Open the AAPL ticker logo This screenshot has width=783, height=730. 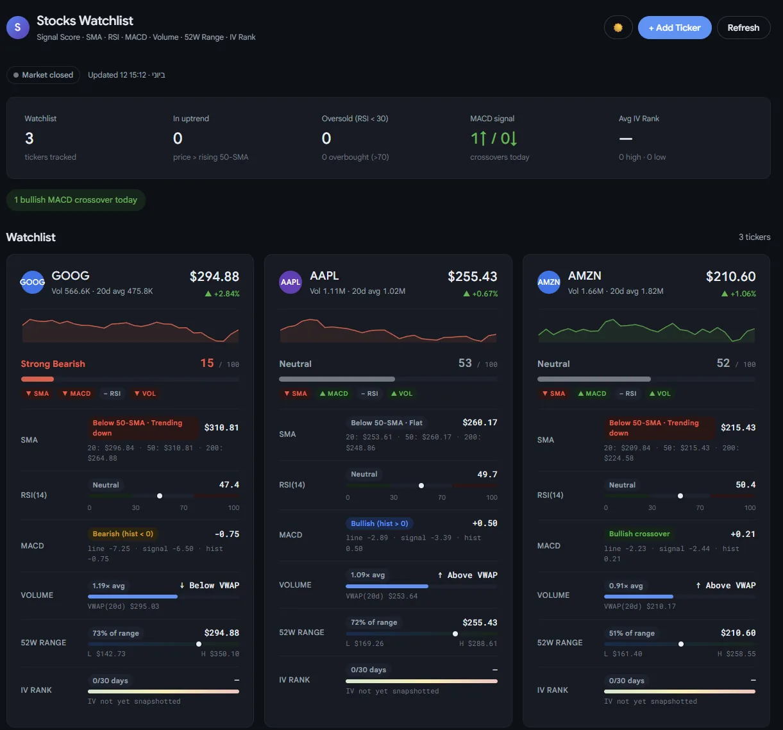click(290, 282)
